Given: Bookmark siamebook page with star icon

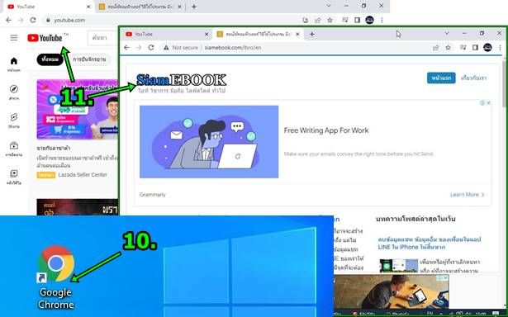Looking at the screenshot, I should click(448, 48).
